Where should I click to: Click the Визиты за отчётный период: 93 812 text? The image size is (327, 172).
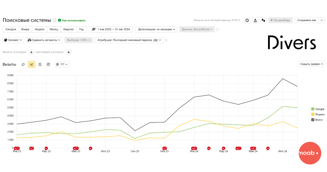pyautogui.click(x=217, y=20)
